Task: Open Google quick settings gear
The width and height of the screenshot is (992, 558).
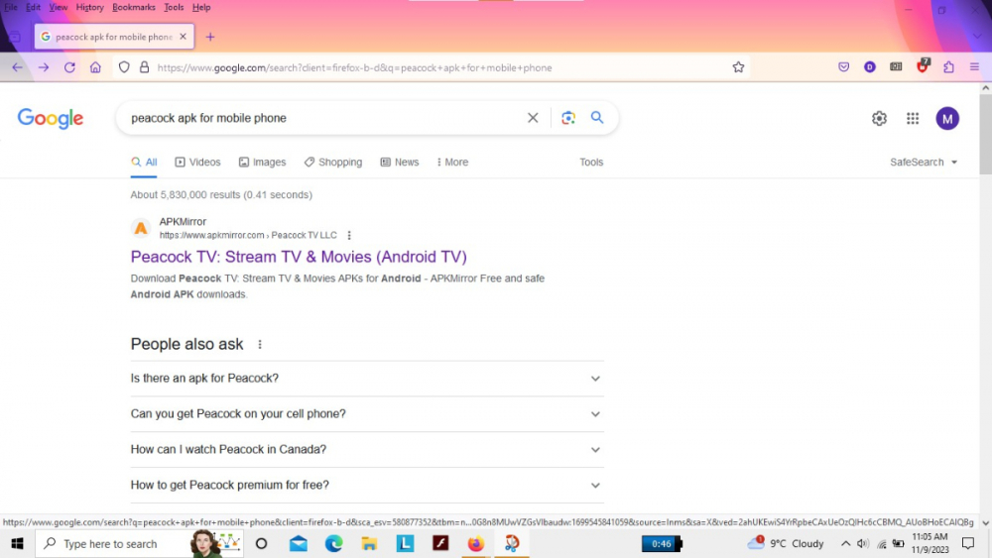Action: (x=879, y=118)
